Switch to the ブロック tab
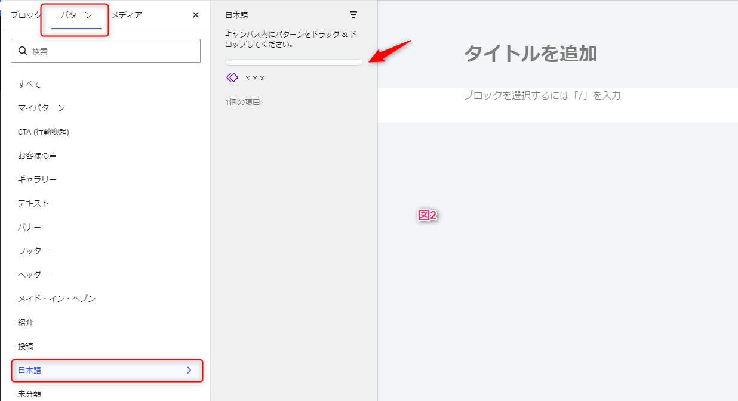This screenshot has width=738, height=401. [x=25, y=15]
